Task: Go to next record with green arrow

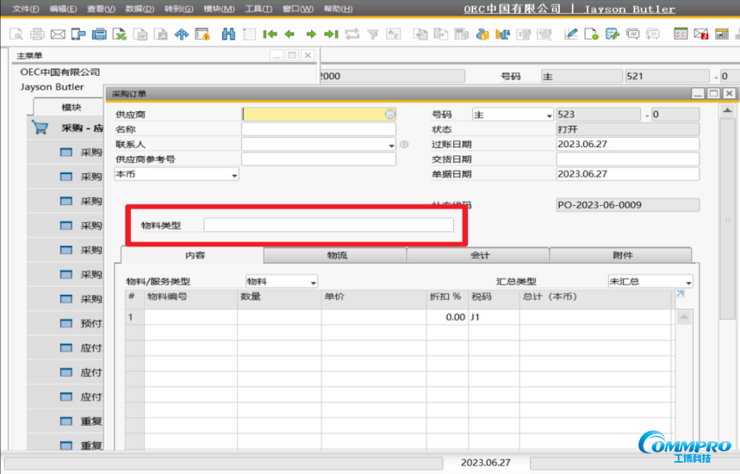Action: [x=310, y=34]
